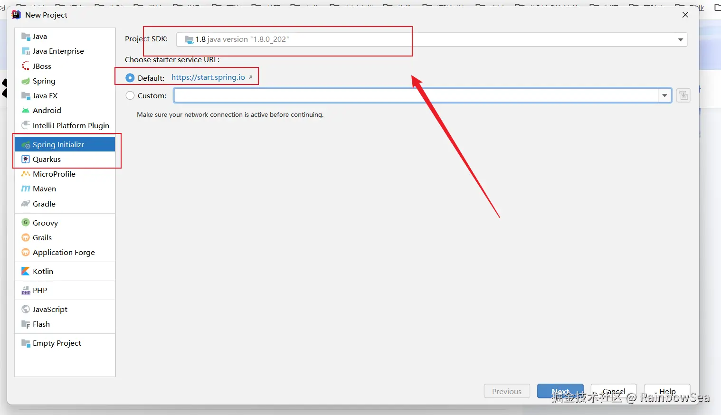Screen dimensions: 721x415
Task: Focus the Custom starter URL text field
Action: pyautogui.click(x=416, y=95)
